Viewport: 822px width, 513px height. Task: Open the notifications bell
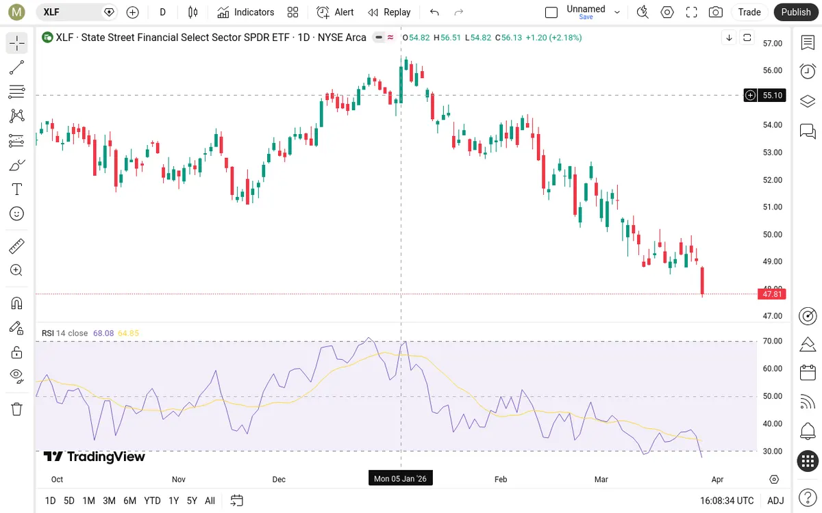(x=808, y=432)
